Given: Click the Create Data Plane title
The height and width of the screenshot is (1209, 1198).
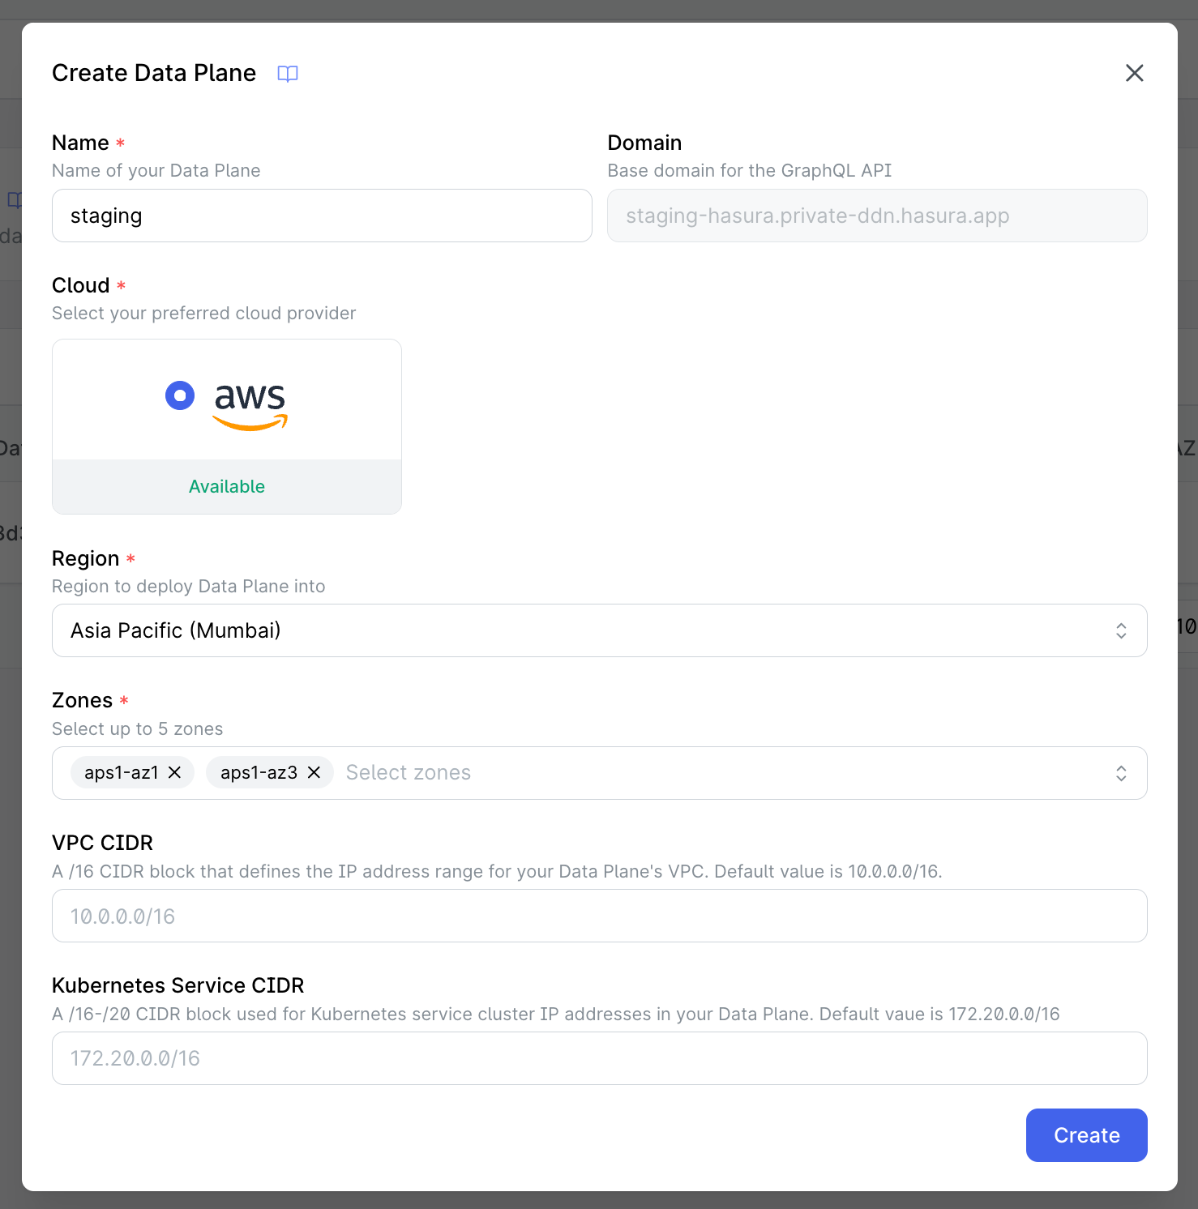Looking at the screenshot, I should [154, 73].
